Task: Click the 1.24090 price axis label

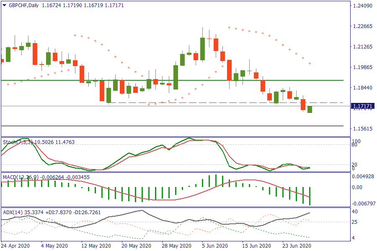Action: click(363, 5)
